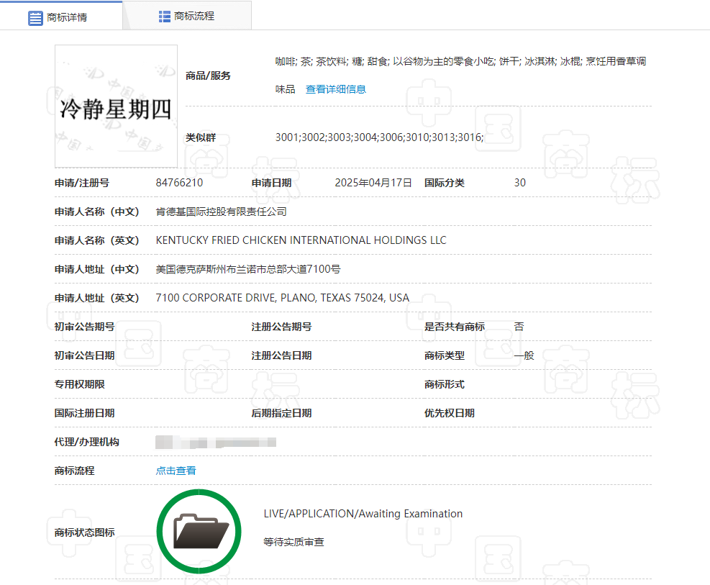The image size is (710, 585).
Task: Click the 国际注册日期 label
Action: (84, 413)
